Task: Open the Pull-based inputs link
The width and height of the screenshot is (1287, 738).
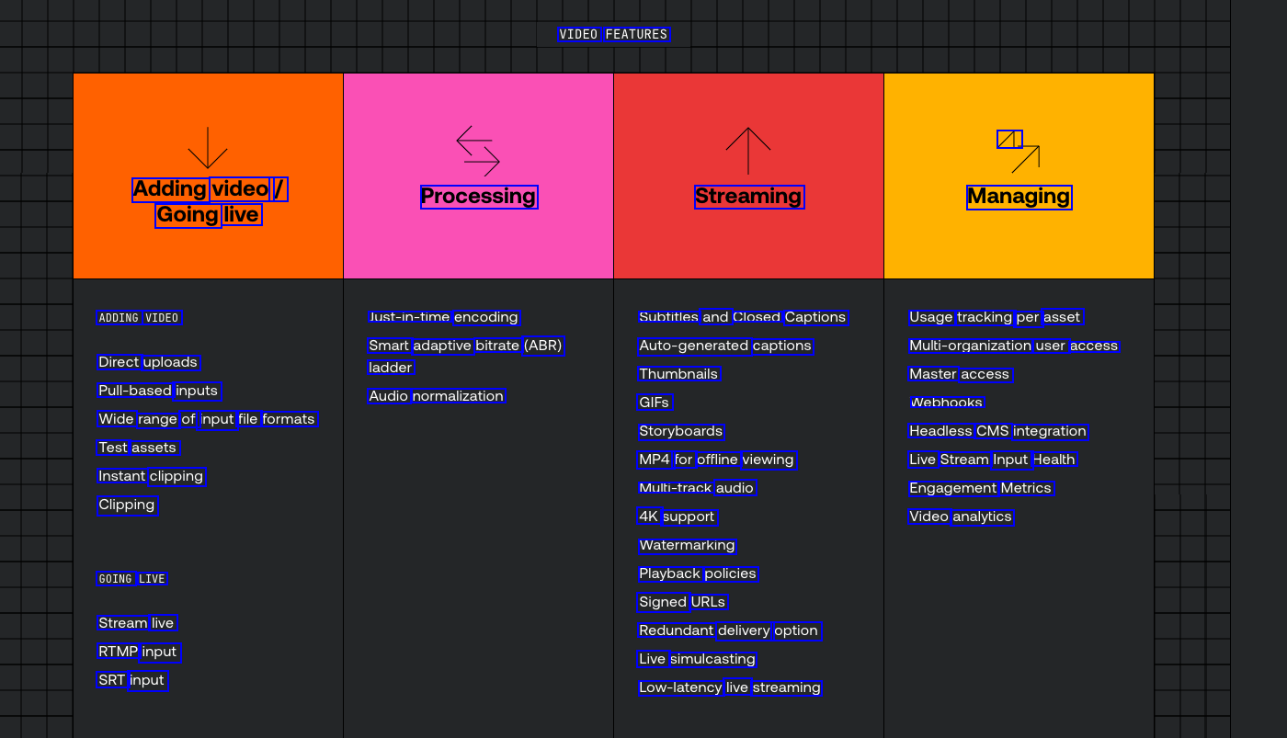Action: [x=158, y=391]
